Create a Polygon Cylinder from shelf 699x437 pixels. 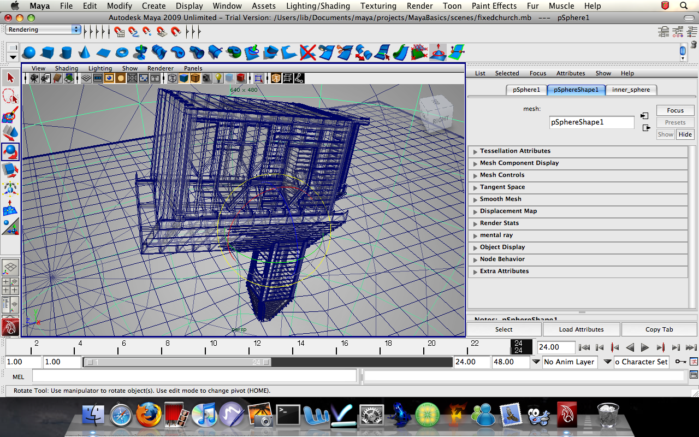click(66, 52)
